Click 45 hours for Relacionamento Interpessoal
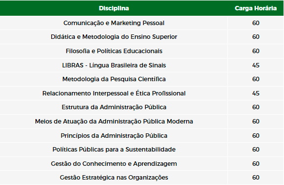 pos(256,93)
